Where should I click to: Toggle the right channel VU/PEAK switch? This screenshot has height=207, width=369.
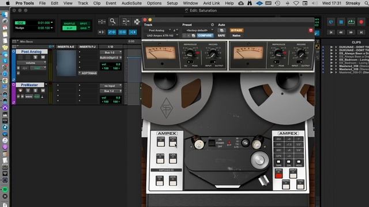click(x=277, y=62)
